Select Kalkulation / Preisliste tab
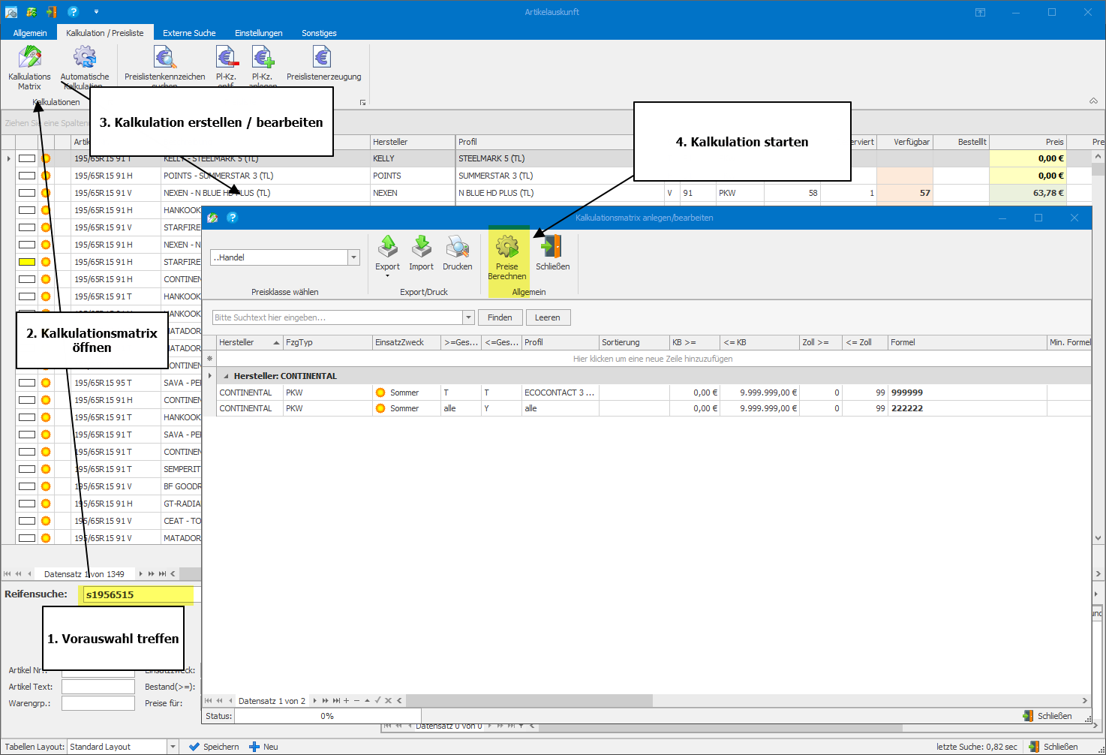Screen dimensions: 1106x755 pyautogui.click(x=104, y=33)
